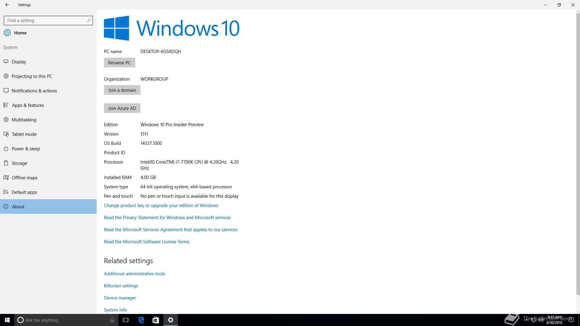Click the Apps & features list icon
580x326 pixels.
[6, 105]
